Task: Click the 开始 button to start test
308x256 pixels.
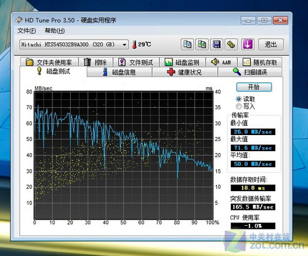Action: click(254, 87)
